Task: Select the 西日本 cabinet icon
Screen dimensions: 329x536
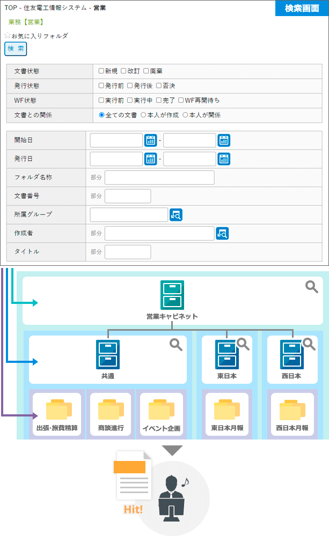Action: tap(291, 354)
